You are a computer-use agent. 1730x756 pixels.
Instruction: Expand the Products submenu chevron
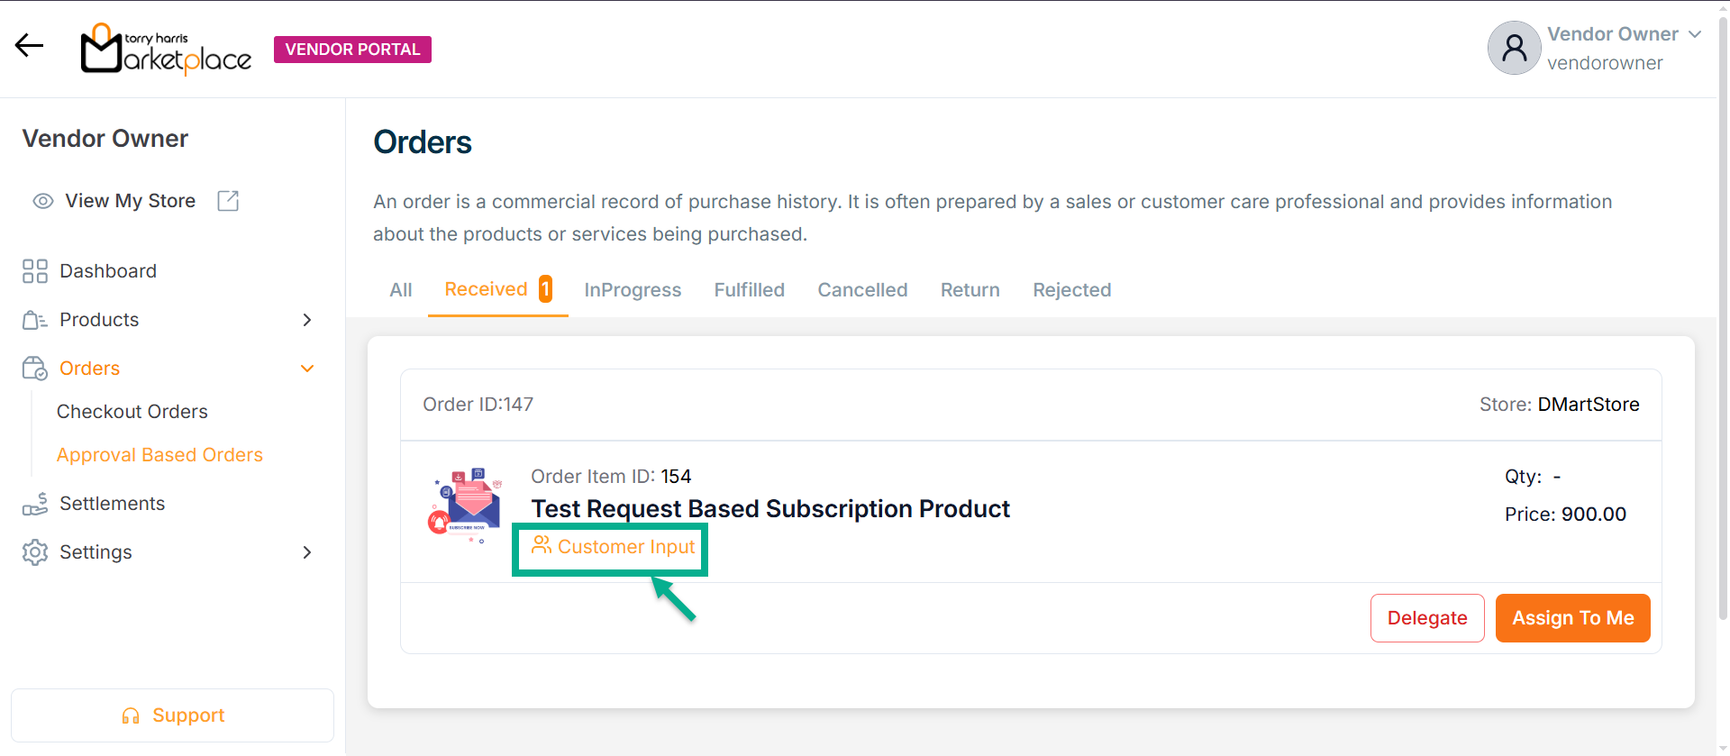click(307, 320)
